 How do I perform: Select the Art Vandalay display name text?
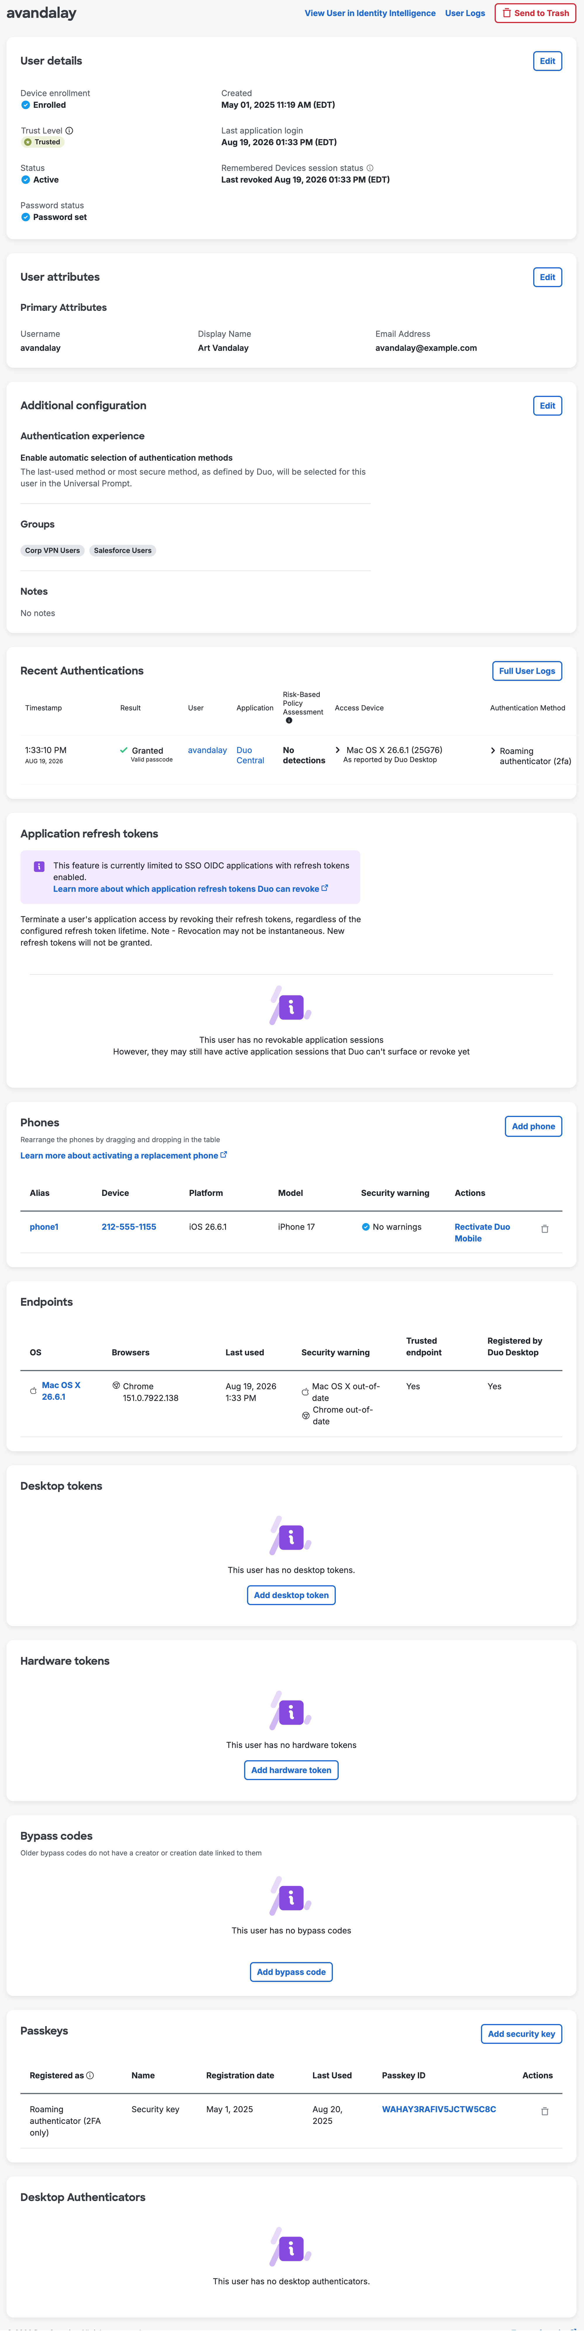point(223,348)
